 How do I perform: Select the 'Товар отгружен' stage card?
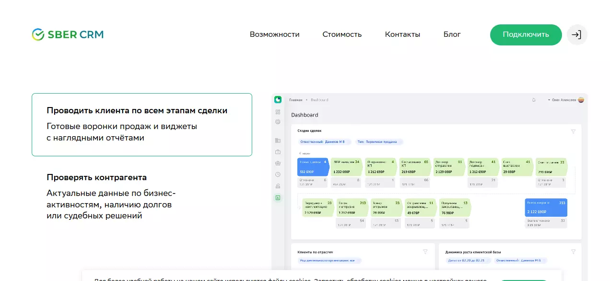click(387, 208)
